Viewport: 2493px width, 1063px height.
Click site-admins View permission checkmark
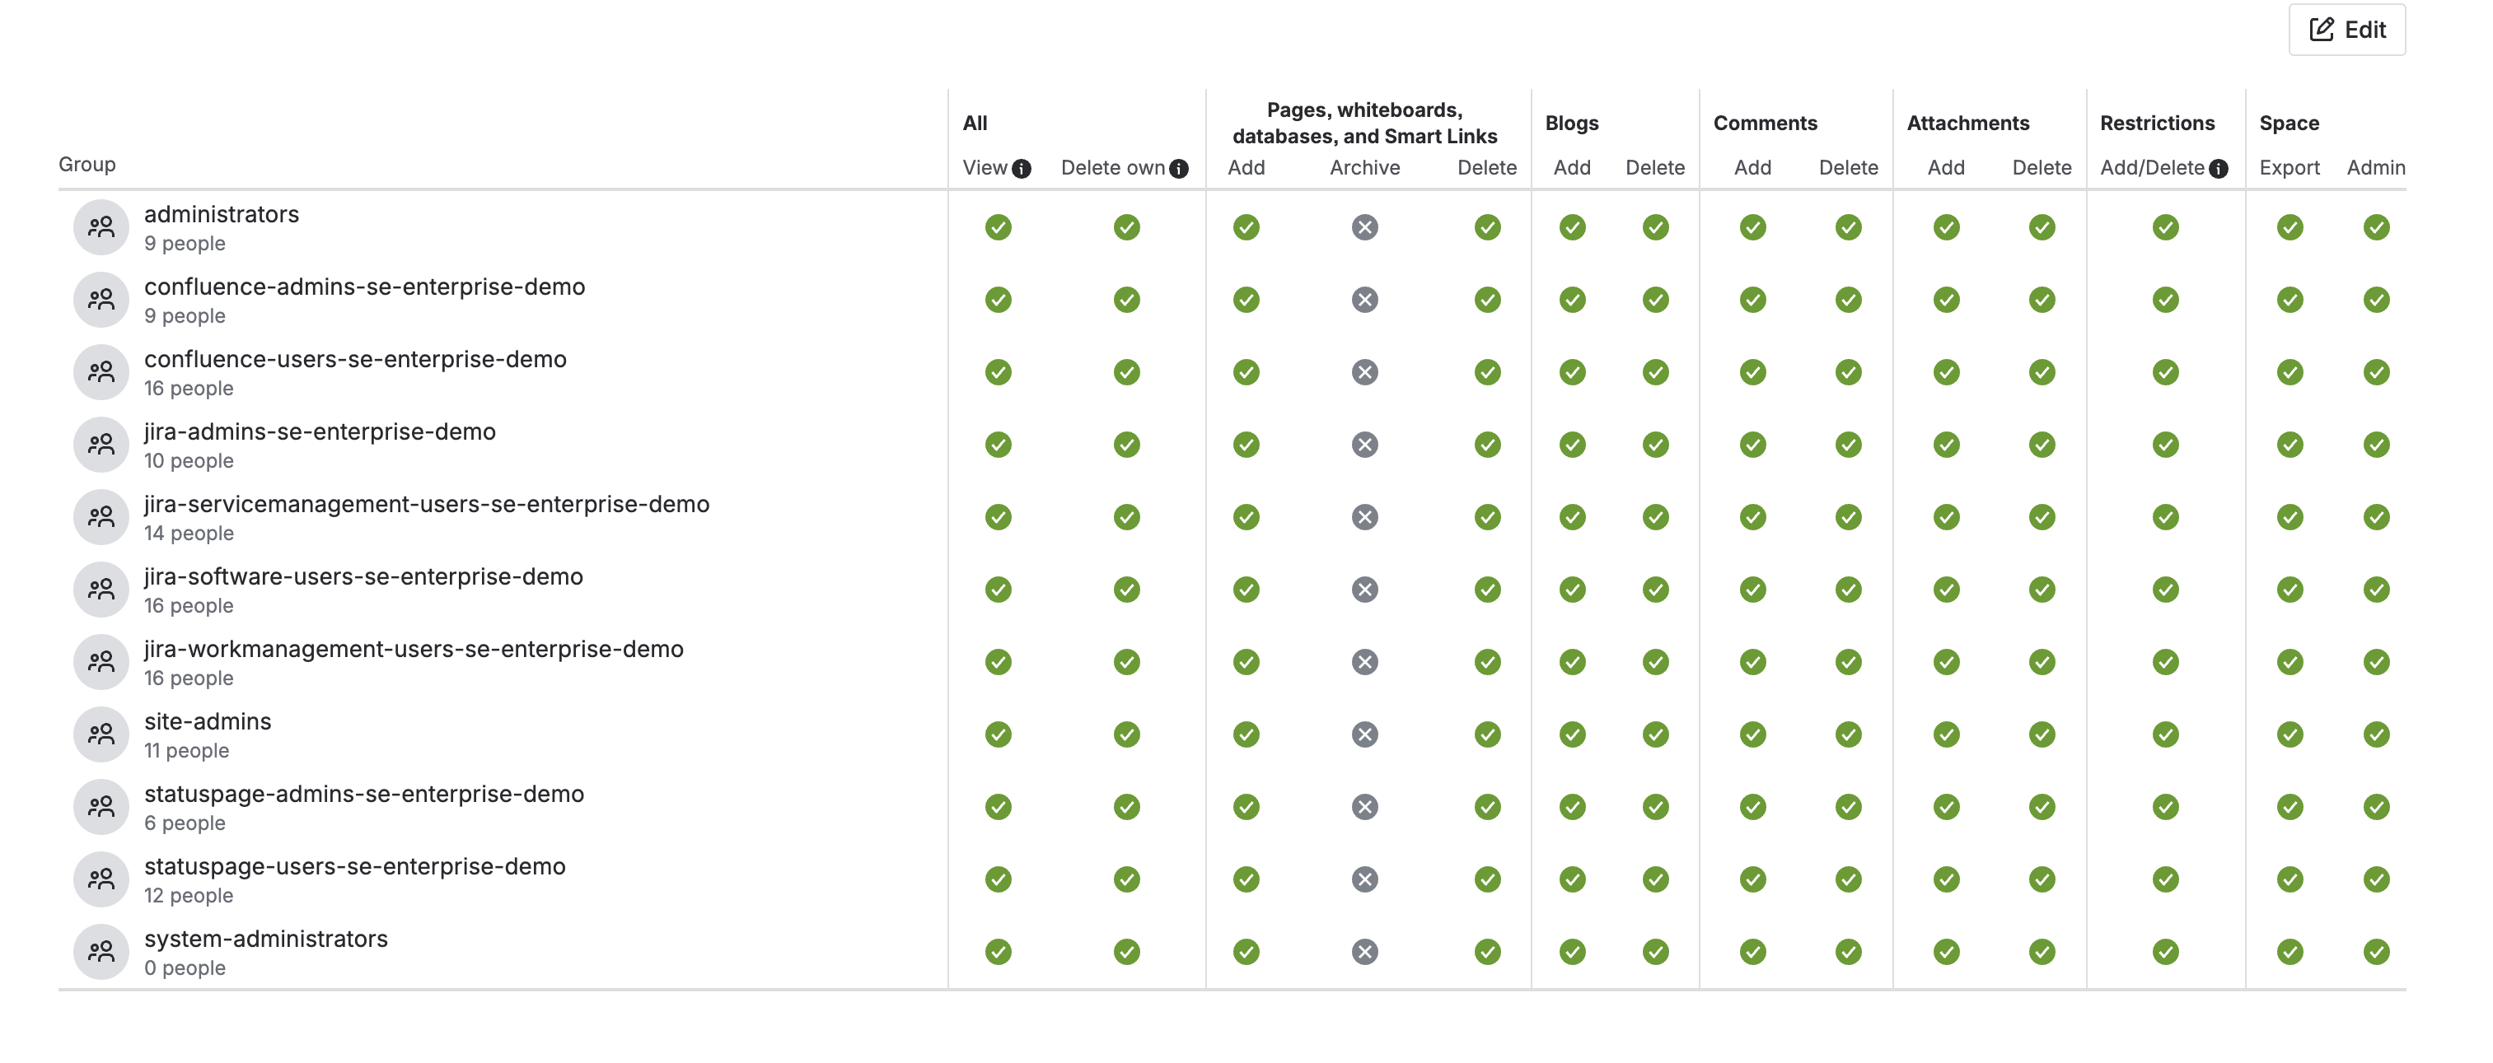pos(998,734)
